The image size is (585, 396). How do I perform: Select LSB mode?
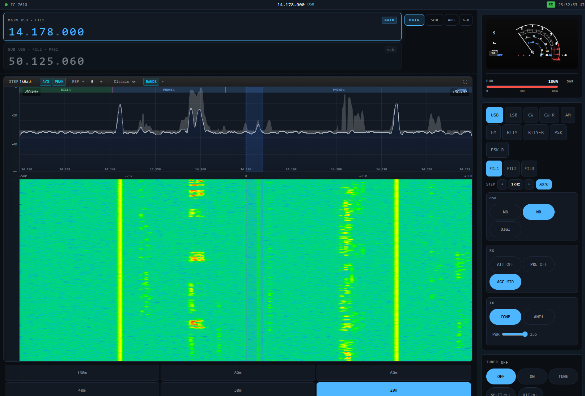point(513,115)
